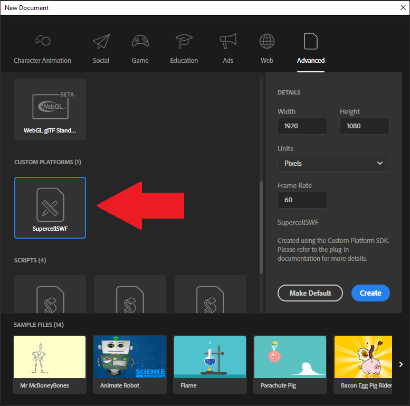Open the Bacon Egg Pig Rider sample
Image resolution: width=410 pixels, height=406 pixels.
(x=363, y=364)
